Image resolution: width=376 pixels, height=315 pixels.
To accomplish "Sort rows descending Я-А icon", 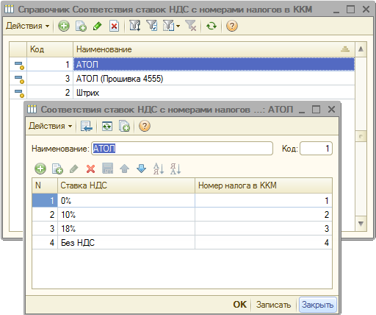I will click(x=176, y=169).
